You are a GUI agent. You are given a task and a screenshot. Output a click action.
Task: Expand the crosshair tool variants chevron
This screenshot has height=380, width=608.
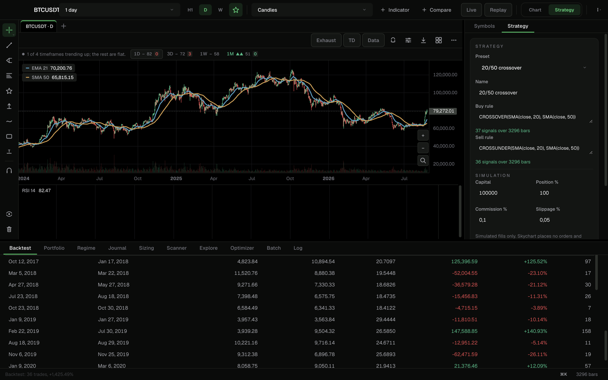coord(14,35)
